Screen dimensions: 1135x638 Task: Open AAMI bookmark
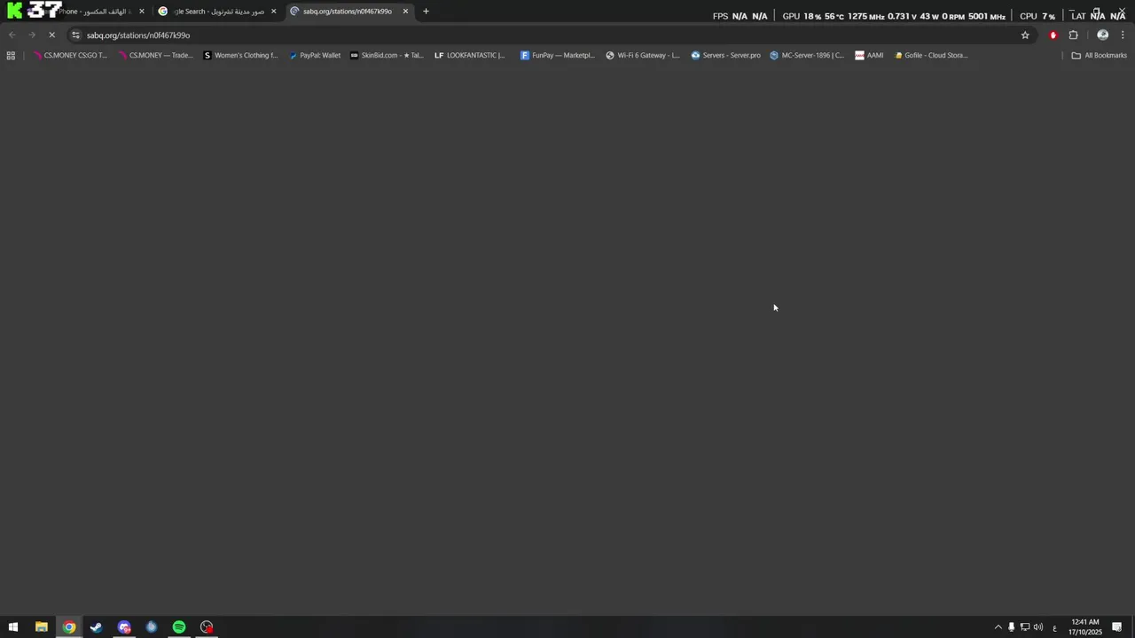tap(869, 55)
